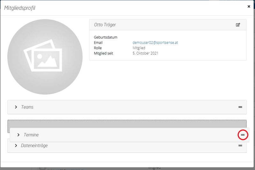Screen dimensions: 255x170
Task: Expand the Termine section arrow
Action: click(x=18, y=135)
